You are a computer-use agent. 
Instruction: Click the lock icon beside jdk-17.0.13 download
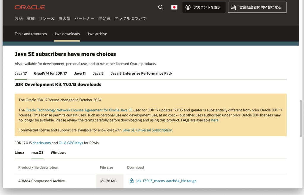pyautogui.click(x=132, y=181)
